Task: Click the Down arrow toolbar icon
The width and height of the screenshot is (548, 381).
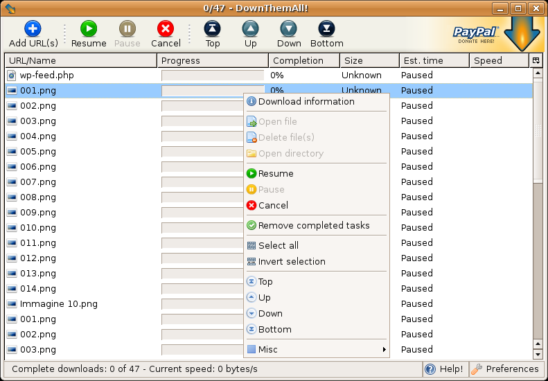Action: 289,29
